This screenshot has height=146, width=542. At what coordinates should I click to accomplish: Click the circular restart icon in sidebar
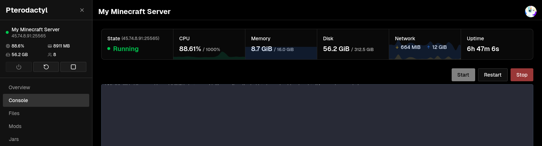click(46, 67)
